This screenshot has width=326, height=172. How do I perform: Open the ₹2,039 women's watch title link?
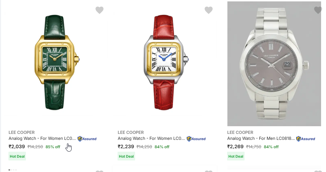pos(42,139)
